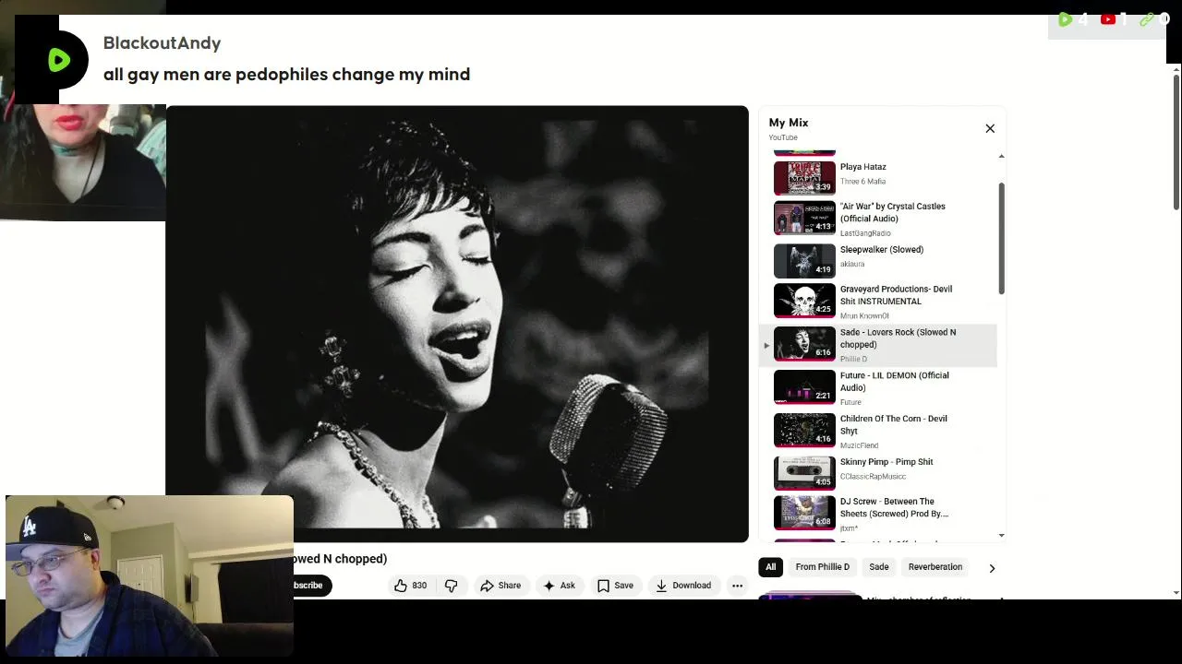1182x664 pixels.
Task: Toggle the Sade filter chip
Action: (878, 567)
